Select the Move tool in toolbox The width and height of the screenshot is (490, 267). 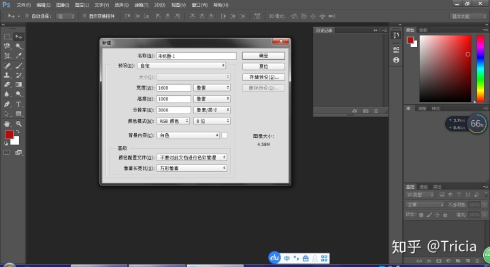pyautogui.click(x=19, y=37)
